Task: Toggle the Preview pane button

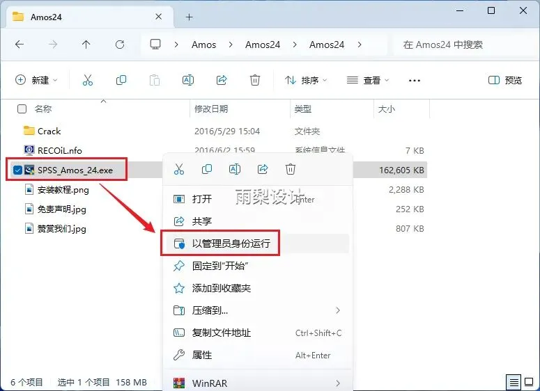Action: (x=505, y=80)
